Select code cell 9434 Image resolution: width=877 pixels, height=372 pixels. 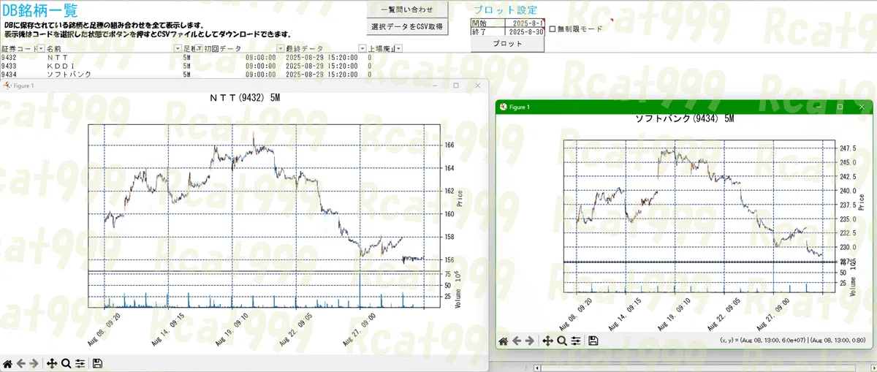point(10,75)
